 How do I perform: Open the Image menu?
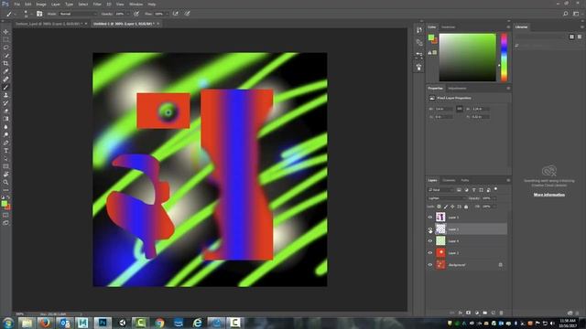[40, 4]
